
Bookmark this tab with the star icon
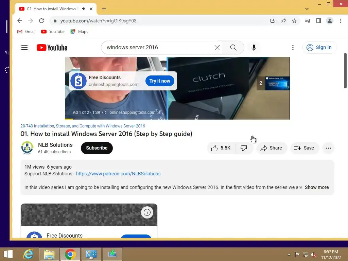coord(294,21)
